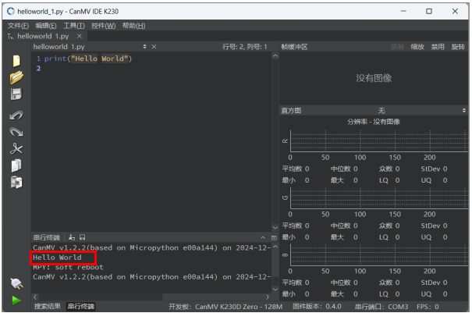The width and height of the screenshot is (472, 313).
Task: Run the script with green play button
Action: (16, 301)
